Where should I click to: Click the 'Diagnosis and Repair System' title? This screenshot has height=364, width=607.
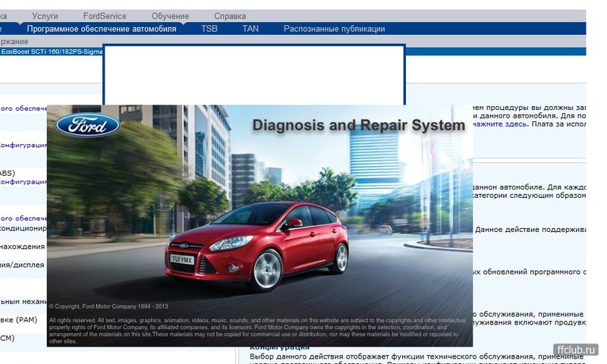(x=358, y=125)
